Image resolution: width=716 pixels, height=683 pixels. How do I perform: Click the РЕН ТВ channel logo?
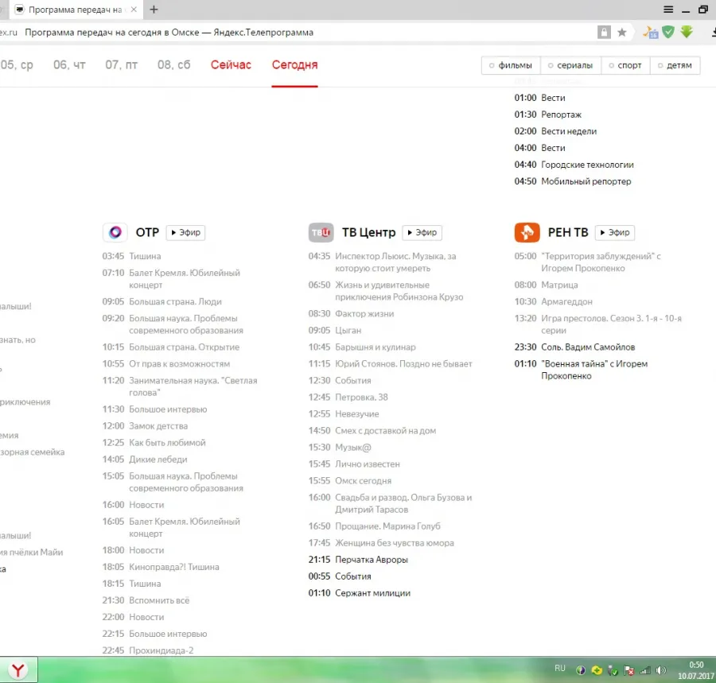[x=527, y=232]
